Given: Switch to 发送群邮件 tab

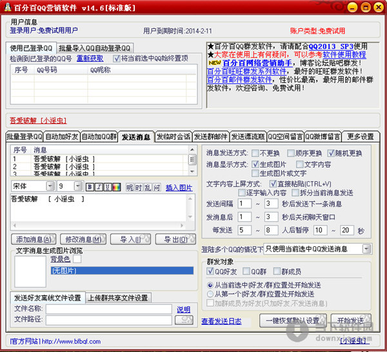Looking at the screenshot, I should [x=211, y=137].
